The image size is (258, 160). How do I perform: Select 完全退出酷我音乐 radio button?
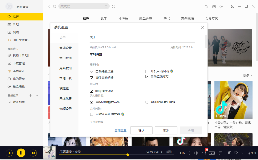pos(92,102)
